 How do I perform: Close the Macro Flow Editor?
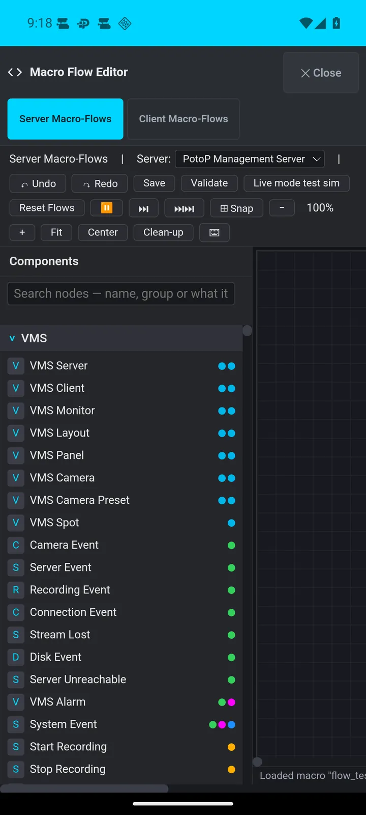tap(321, 73)
